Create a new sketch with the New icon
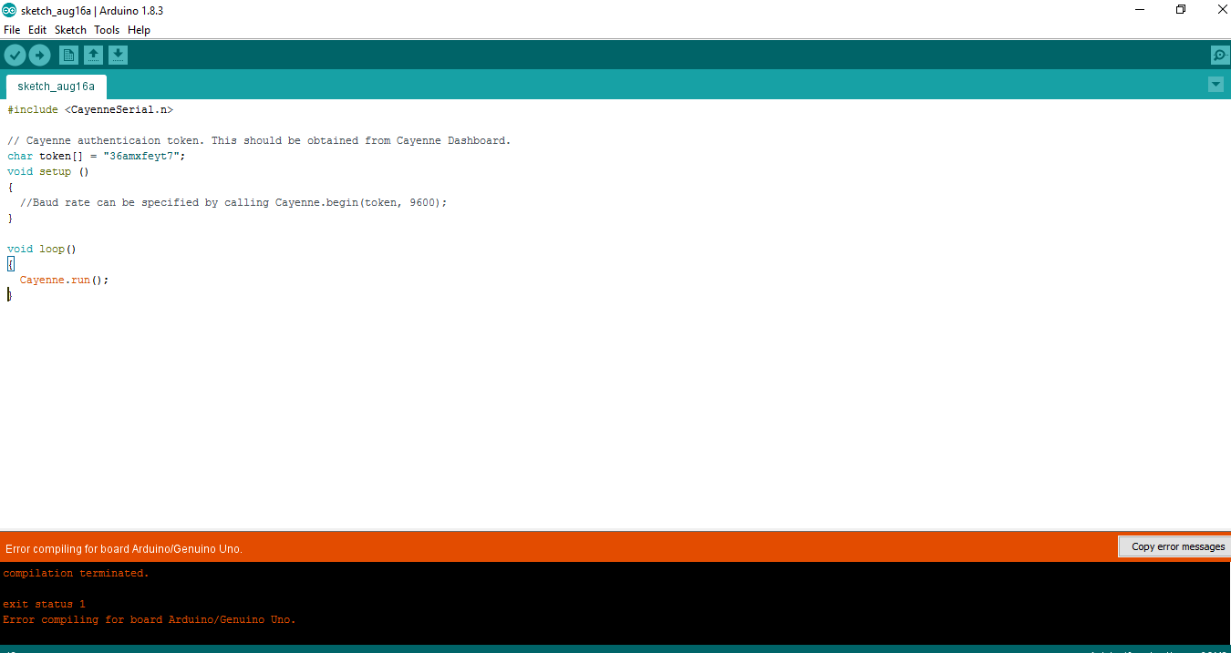1231x653 pixels. coord(68,55)
